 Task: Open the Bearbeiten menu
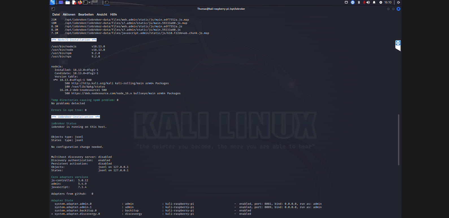click(86, 14)
